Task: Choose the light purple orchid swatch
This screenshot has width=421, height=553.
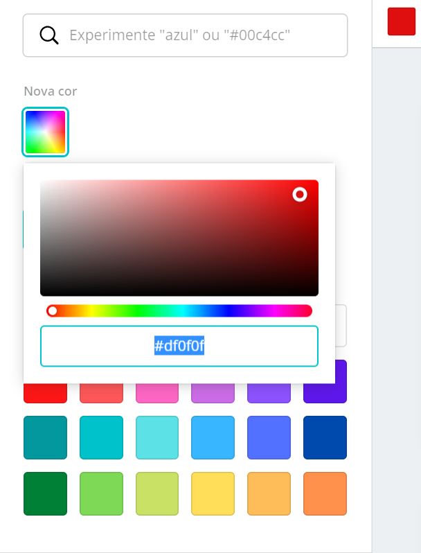Action: (x=213, y=393)
